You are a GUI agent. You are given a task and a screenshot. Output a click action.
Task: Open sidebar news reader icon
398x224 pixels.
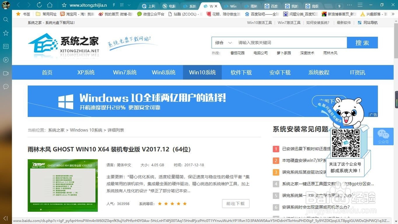[x=6, y=47]
